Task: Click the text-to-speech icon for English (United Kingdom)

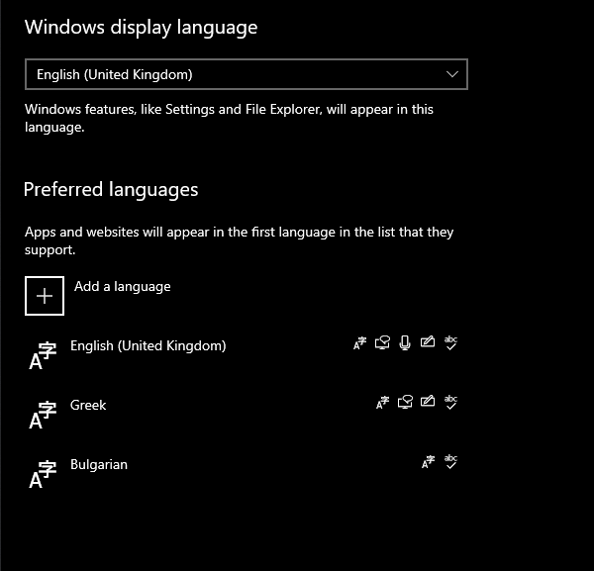Action: point(382,344)
